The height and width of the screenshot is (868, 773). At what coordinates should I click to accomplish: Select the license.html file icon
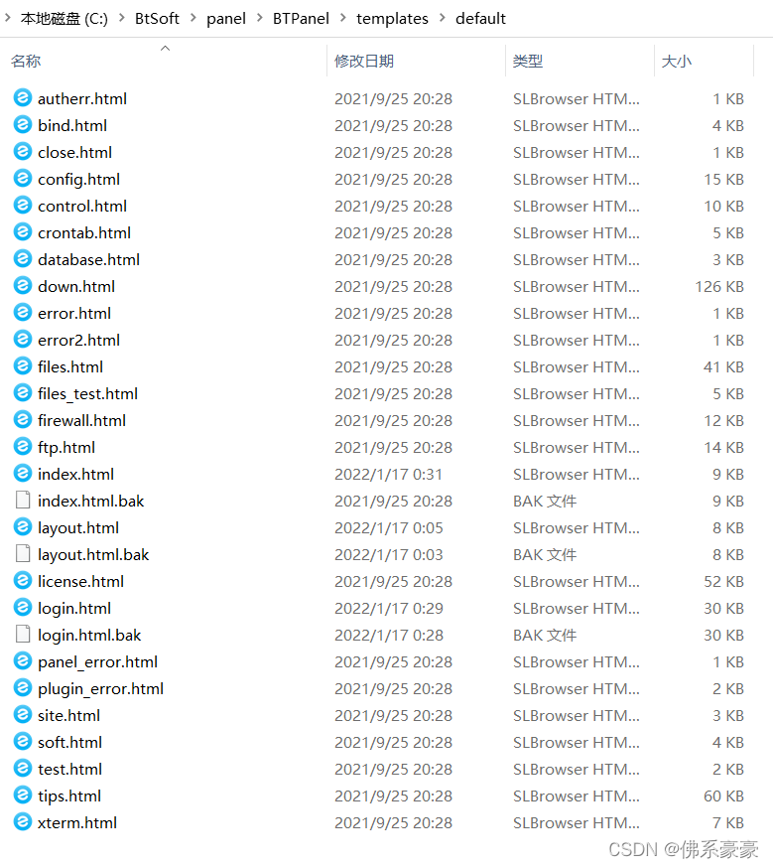(x=23, y=581)
